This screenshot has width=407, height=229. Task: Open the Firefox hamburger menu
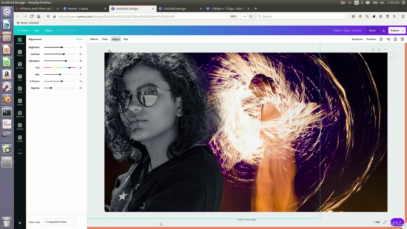point(403,17)
